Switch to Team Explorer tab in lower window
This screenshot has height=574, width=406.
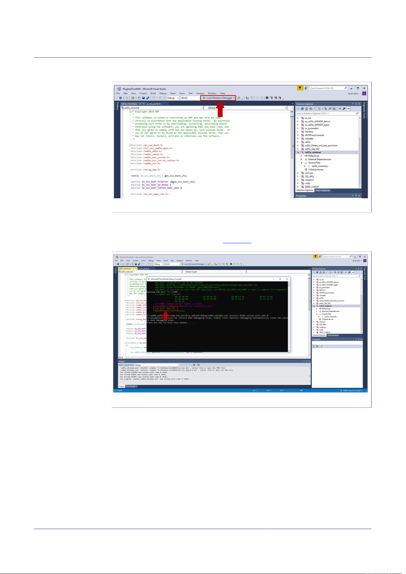click(333, 335)
